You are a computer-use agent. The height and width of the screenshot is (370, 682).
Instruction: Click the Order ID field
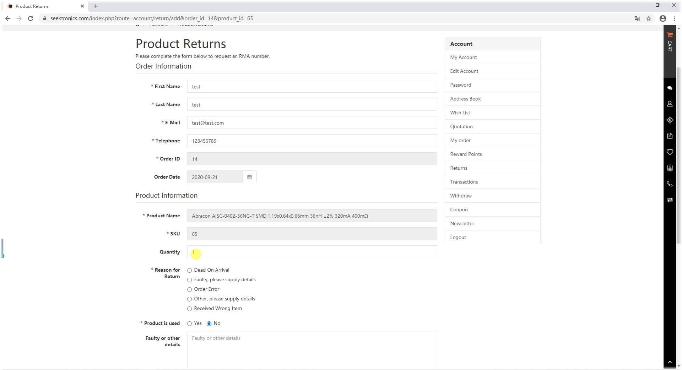312,159
